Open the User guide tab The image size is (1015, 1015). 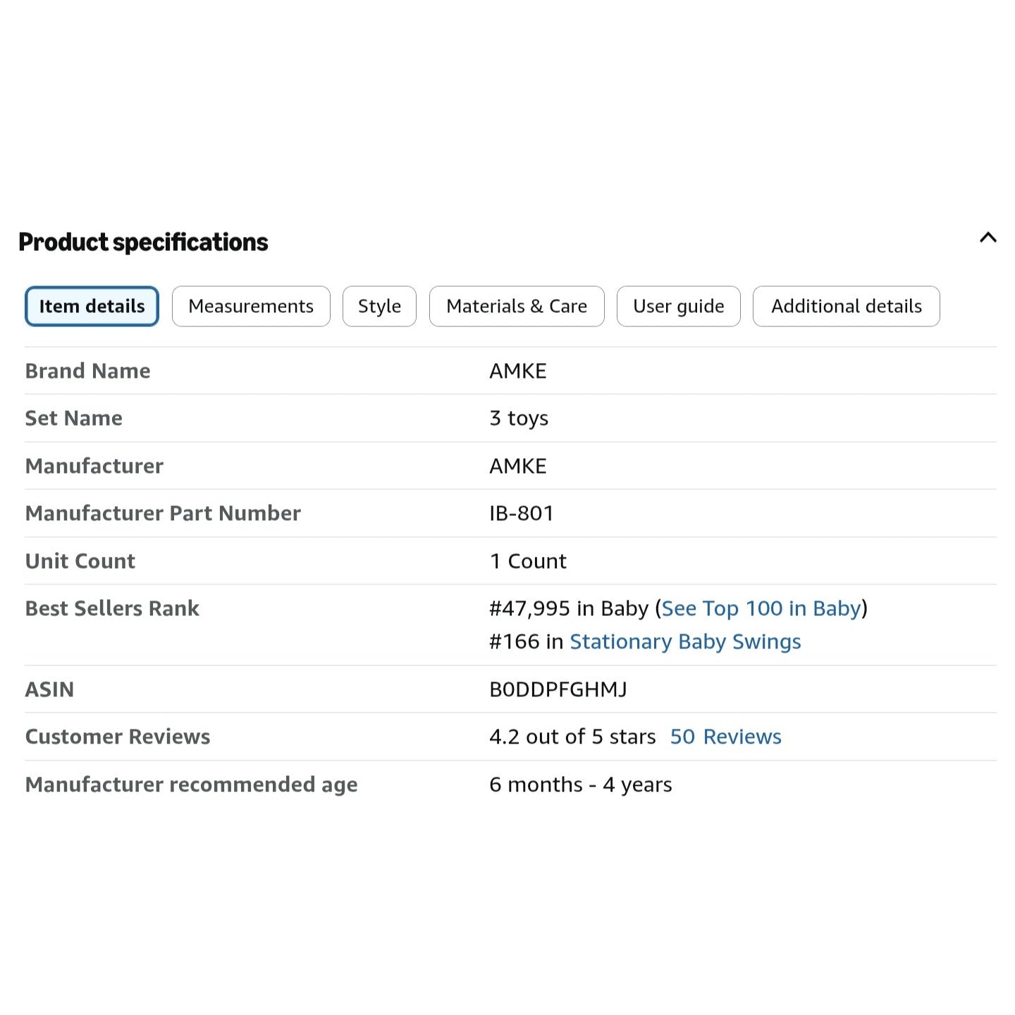678,306
